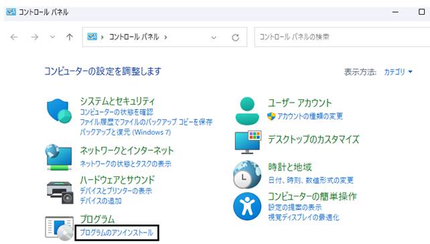Open デスクトップのカスタマイズ heading
The height and width of the screenshot is (244, 430).
point(313,139)
